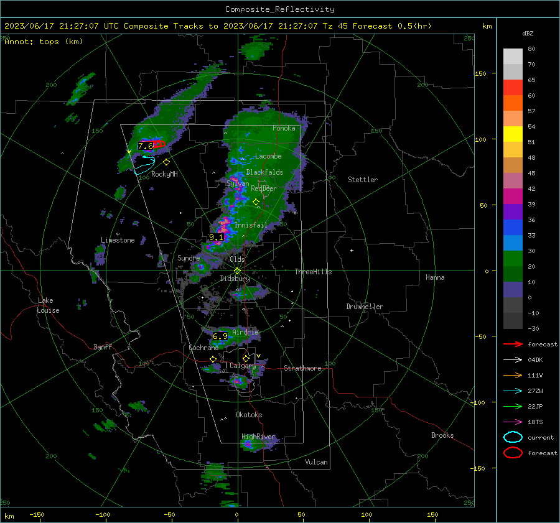Click the Olds city label
The image size is (560, 523).
237,259
